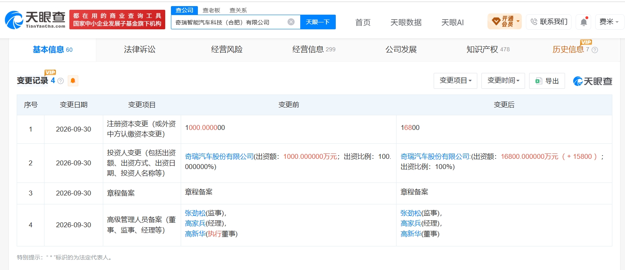Open the notification bell
Screen dimensions: 625x270
pyautogui.click(x=583, y=22)
